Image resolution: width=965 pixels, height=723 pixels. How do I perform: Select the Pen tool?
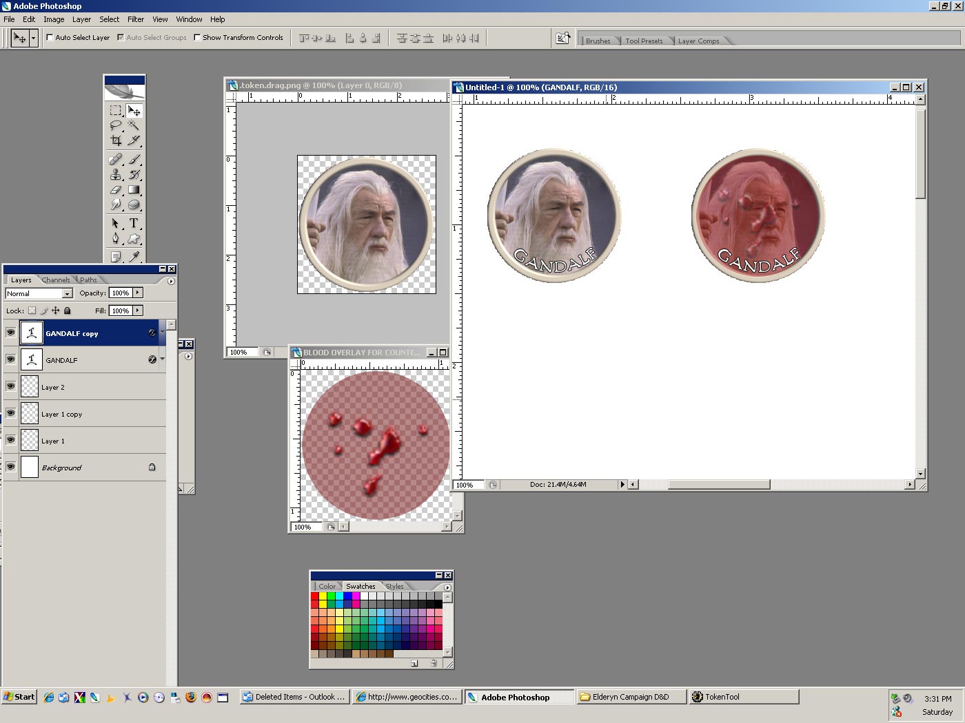116,239
